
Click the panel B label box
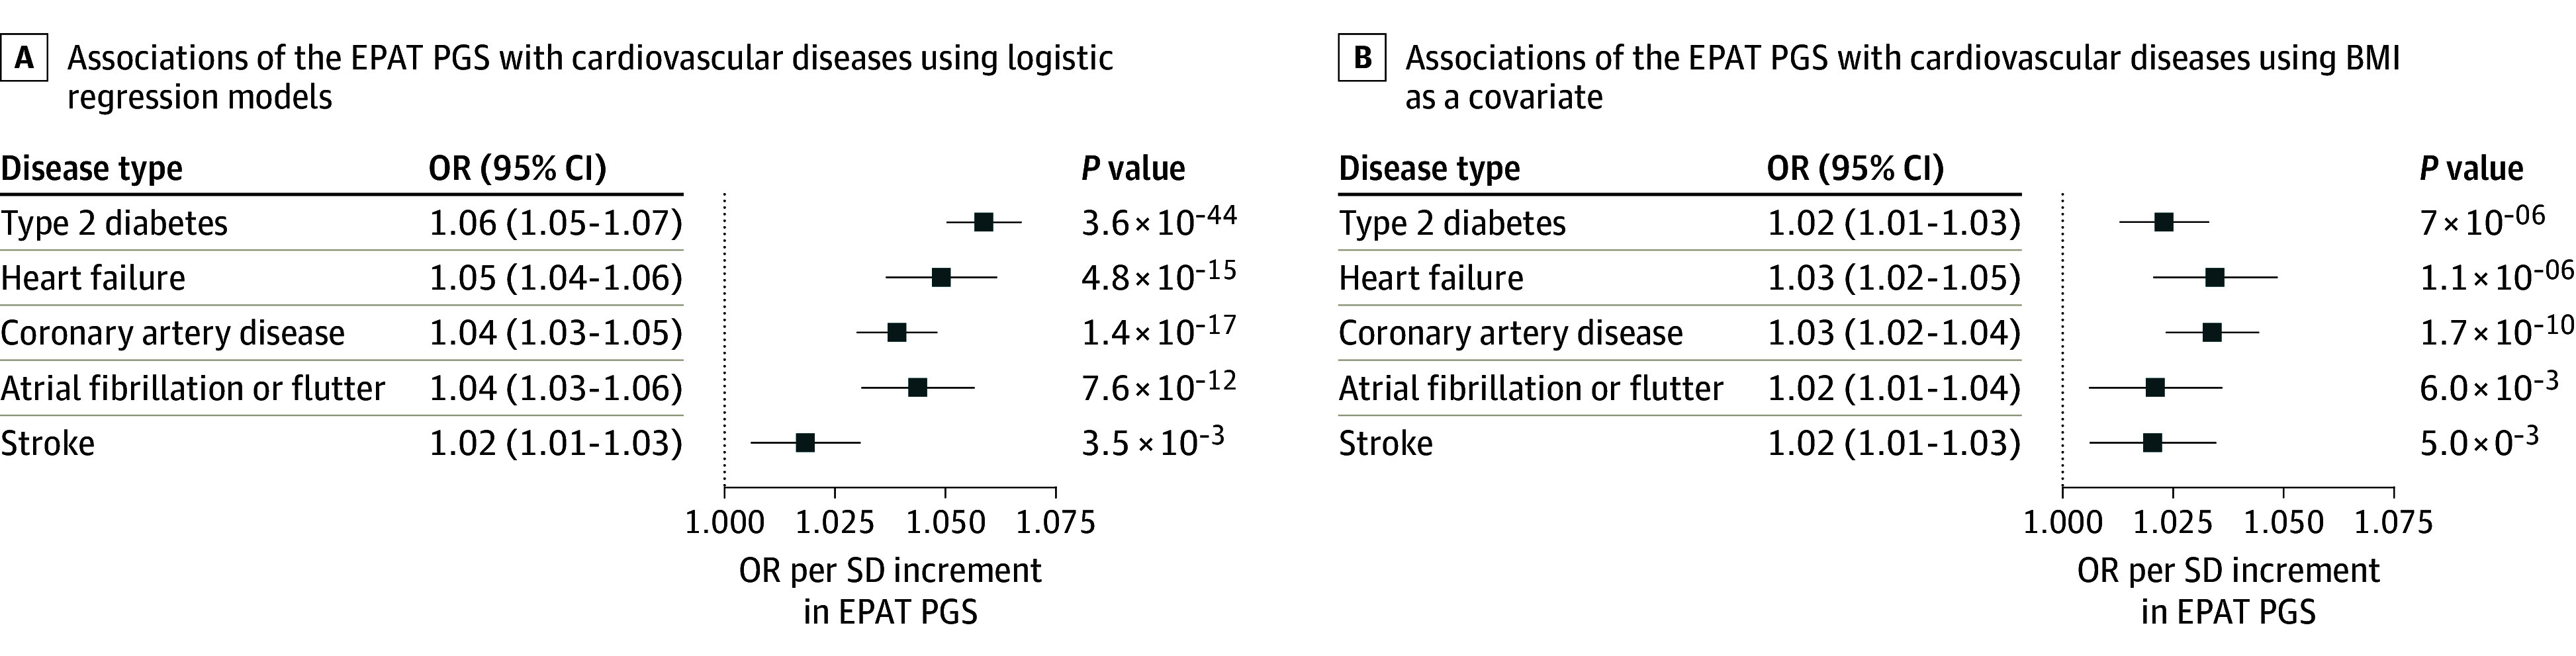tap(1362, 59)
